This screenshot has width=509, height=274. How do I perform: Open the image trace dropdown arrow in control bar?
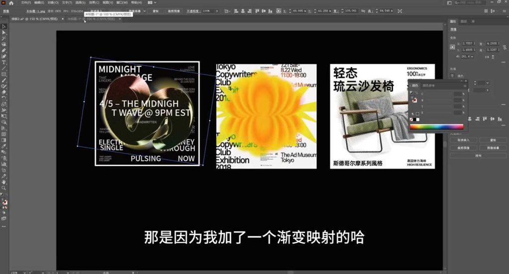pos(145,11)
